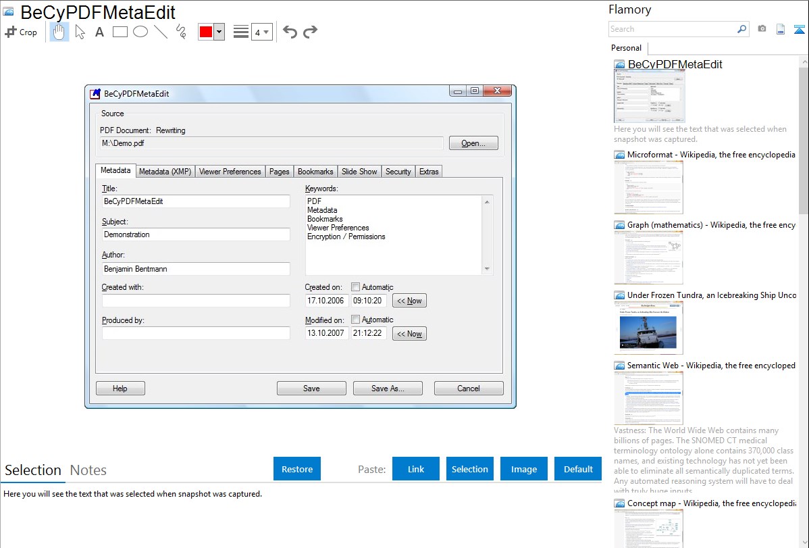Undo the last annotation
The height and width of the screenshot is (548, 809).
point(290,32)
